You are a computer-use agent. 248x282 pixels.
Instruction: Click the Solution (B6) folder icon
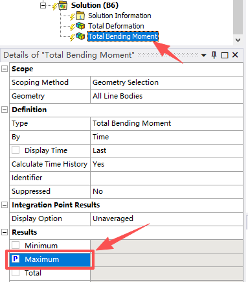(63, 5)
